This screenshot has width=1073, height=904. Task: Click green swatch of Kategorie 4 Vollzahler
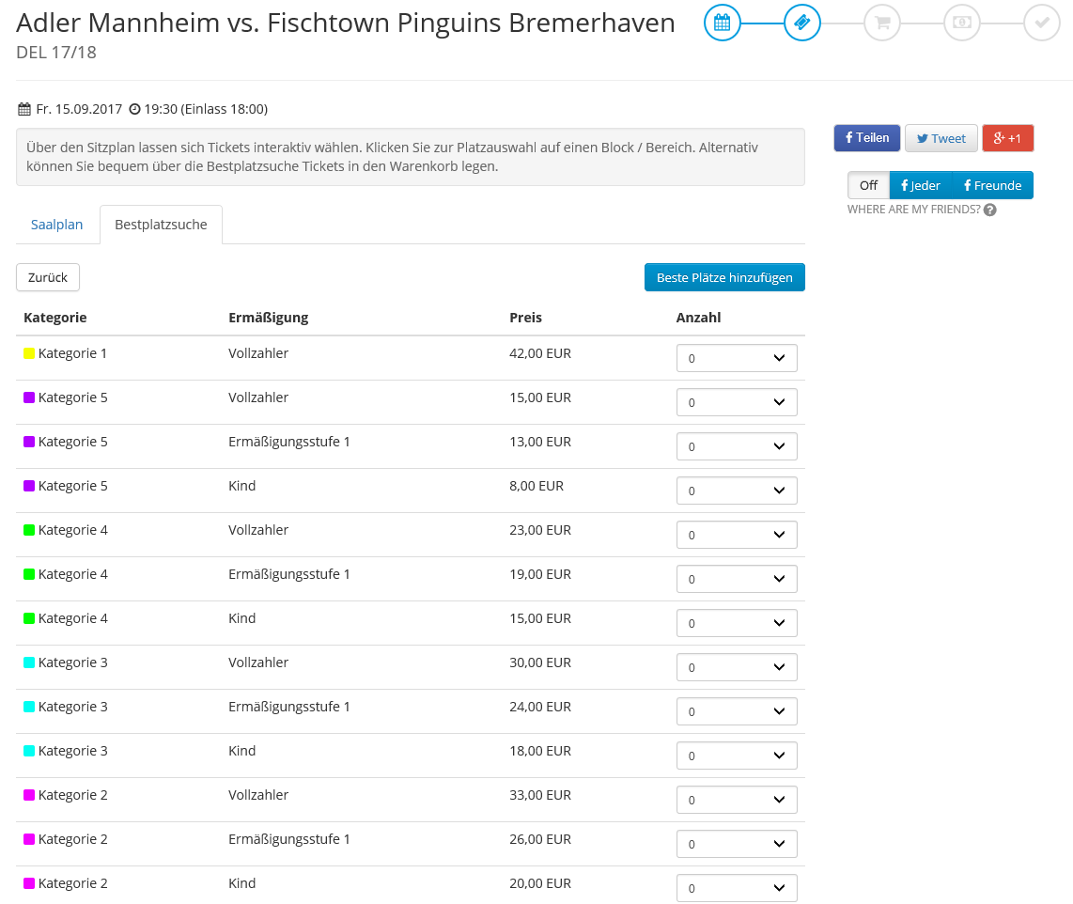click(29, 530)
